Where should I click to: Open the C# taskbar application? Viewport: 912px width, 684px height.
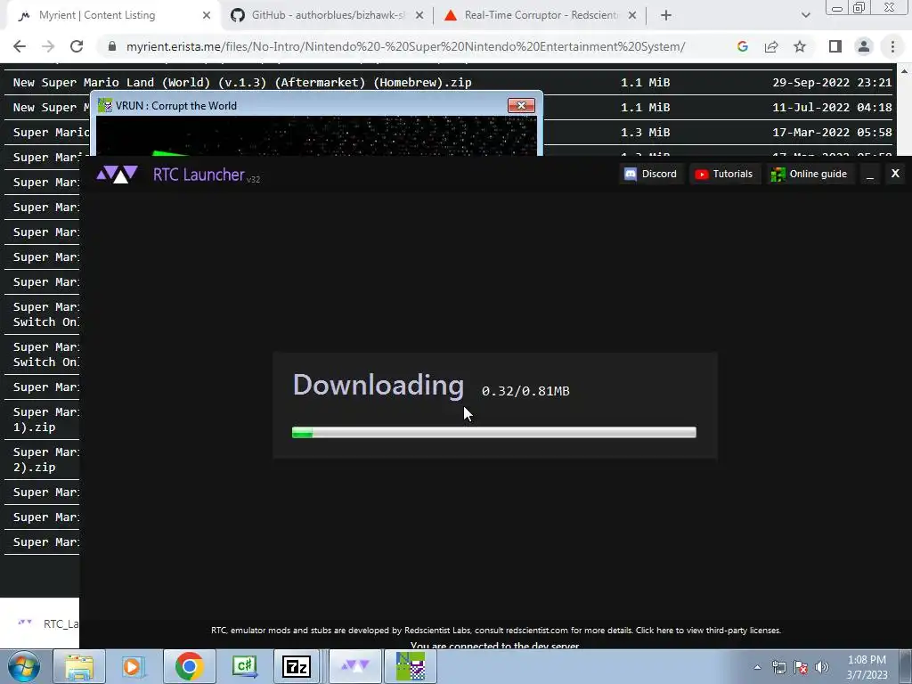[x=244, y=666]
